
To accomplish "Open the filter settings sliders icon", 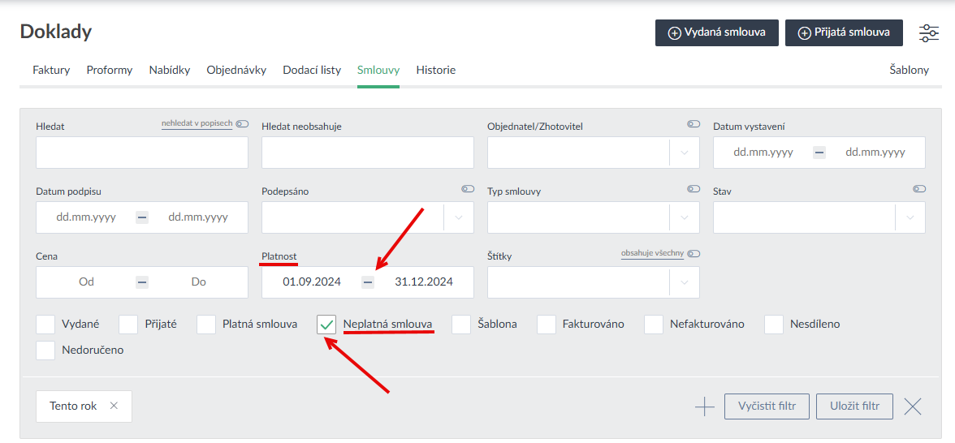I will [928, 33].
